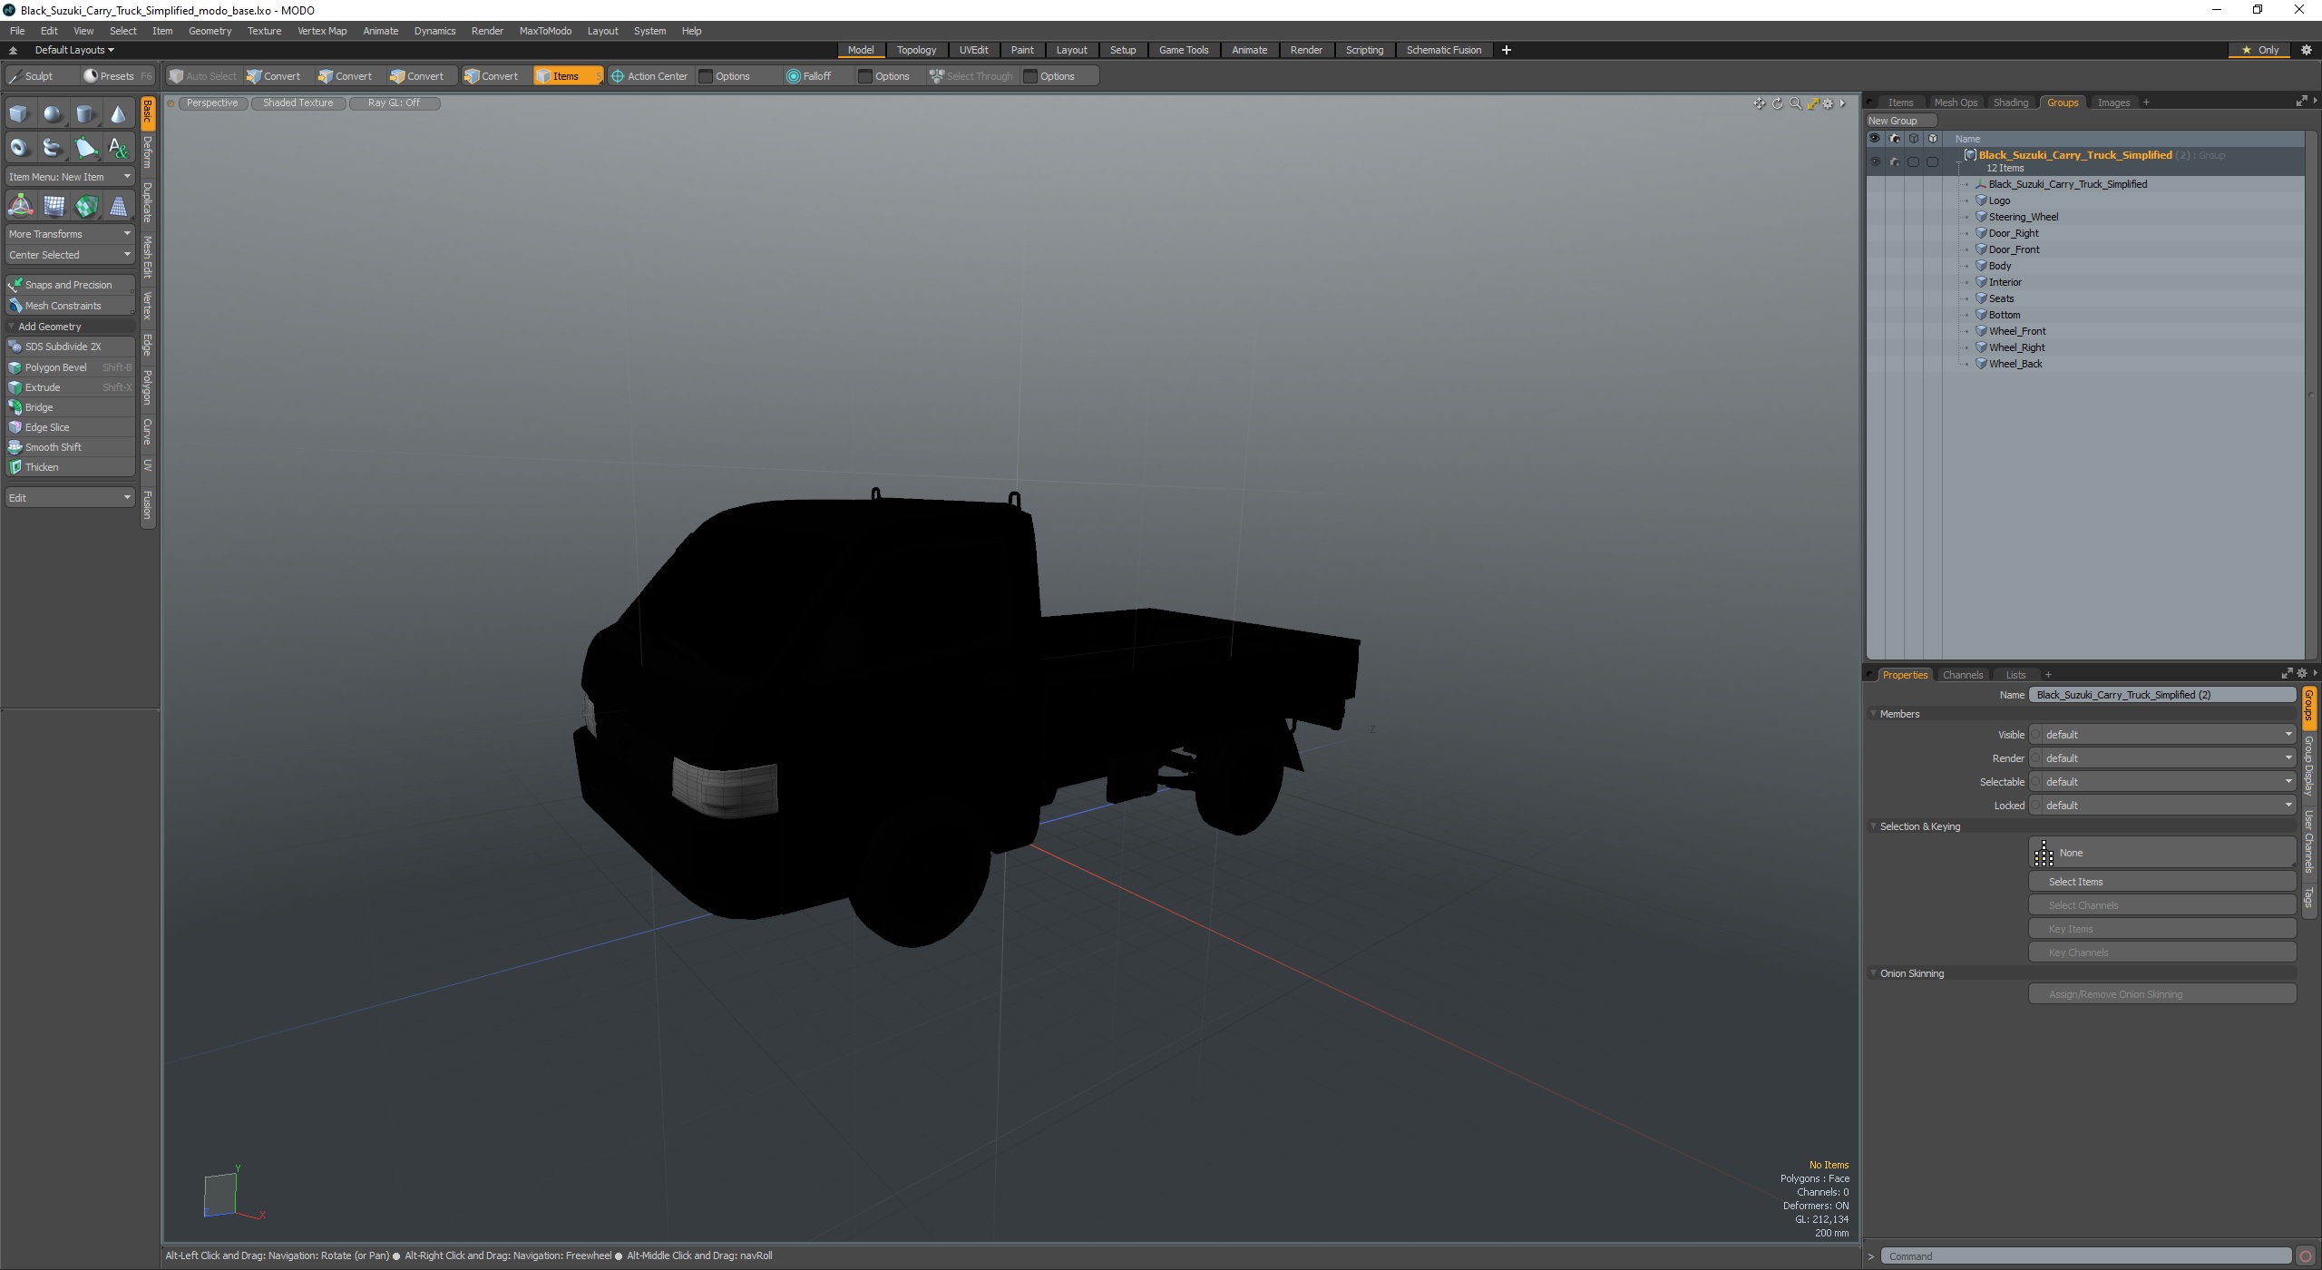Click the viewport zoom magnifier icon
Viewport: 2322px width, 1270px height.
pos(1795,103)
